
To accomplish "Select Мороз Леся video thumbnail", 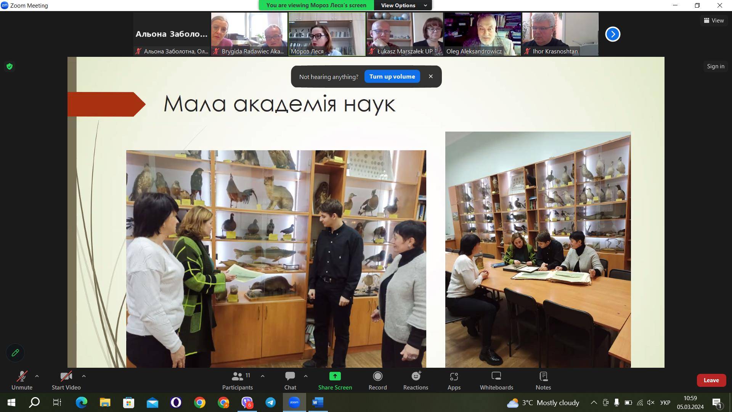I will click(x=327, y=34).
